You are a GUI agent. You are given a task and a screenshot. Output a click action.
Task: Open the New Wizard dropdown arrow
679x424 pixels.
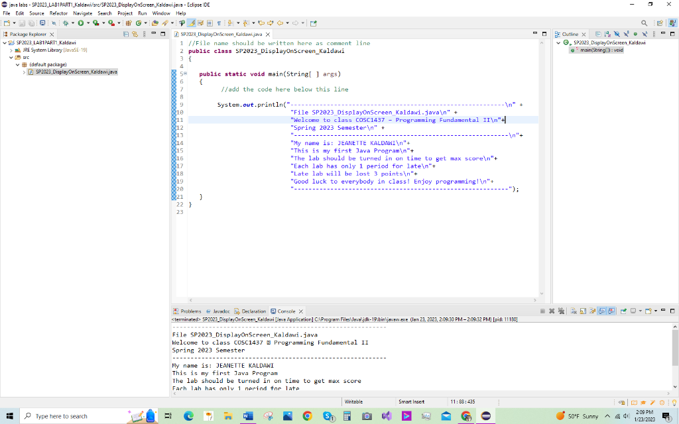click(x=14, y=22)
